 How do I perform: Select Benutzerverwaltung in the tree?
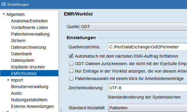point(30,87)
